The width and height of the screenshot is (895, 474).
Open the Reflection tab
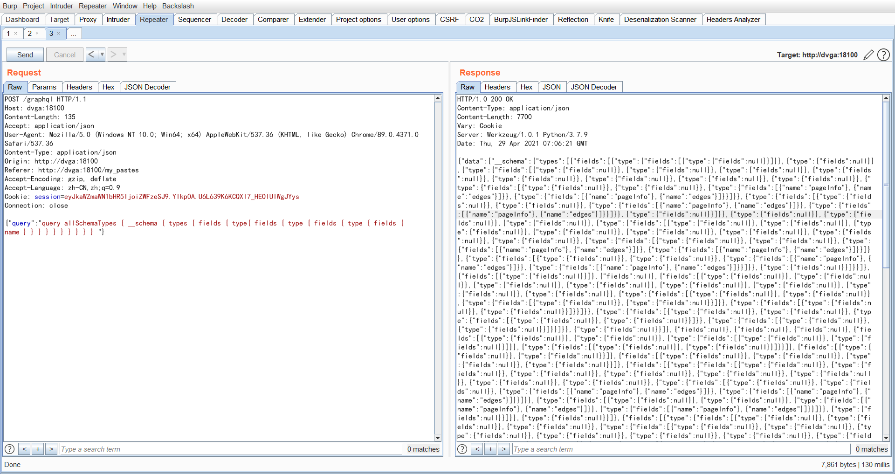pos(573,19)
